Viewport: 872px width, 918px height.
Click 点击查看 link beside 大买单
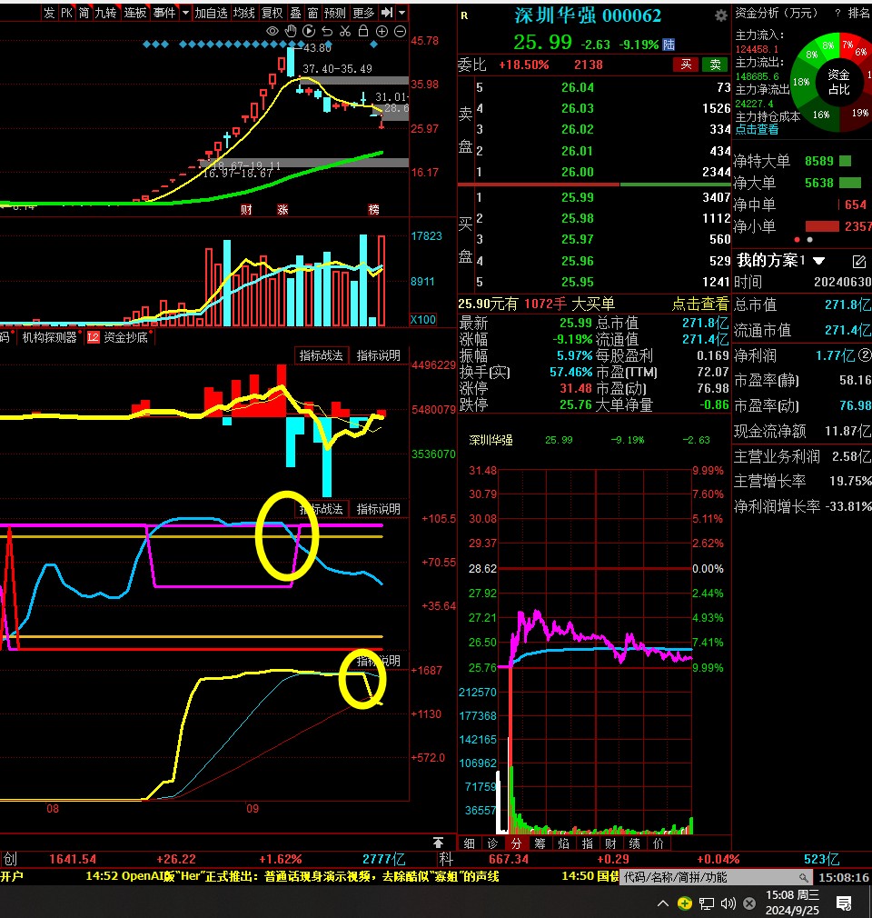[x=700, y=304]
